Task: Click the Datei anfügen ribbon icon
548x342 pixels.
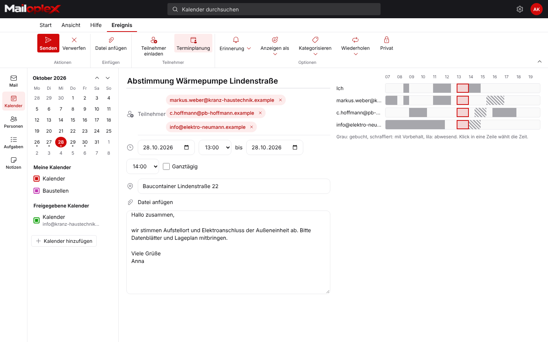Action: pos(111,43)
